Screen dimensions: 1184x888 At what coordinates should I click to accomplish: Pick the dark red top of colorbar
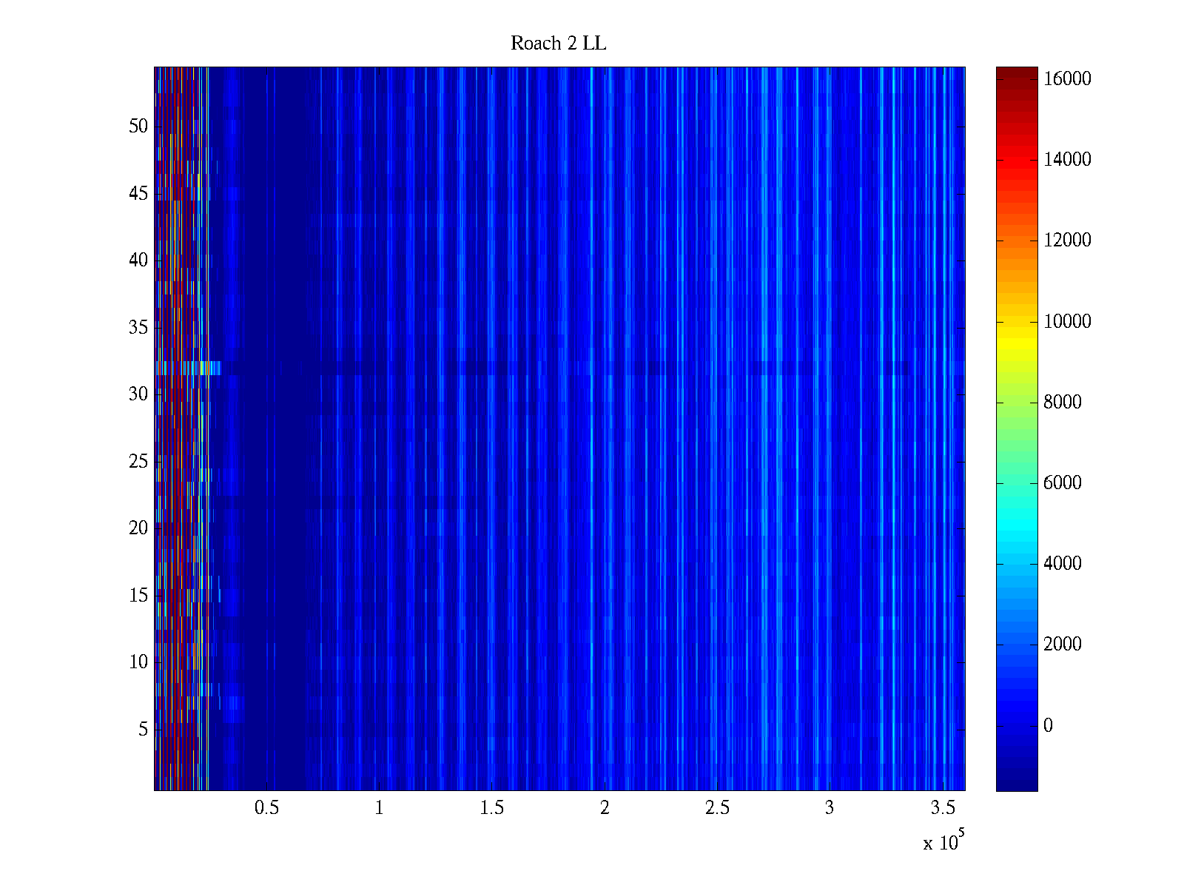[x=1017, y=74]
